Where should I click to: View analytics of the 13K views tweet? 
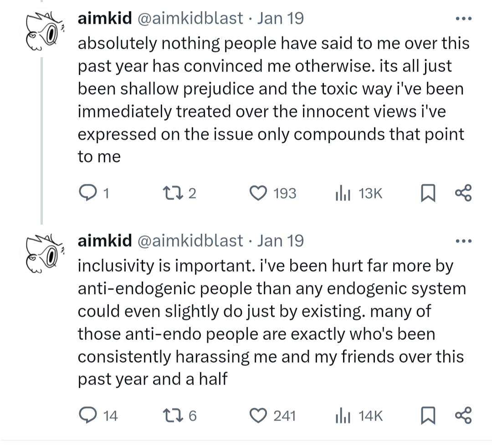(x=342, y=193)
